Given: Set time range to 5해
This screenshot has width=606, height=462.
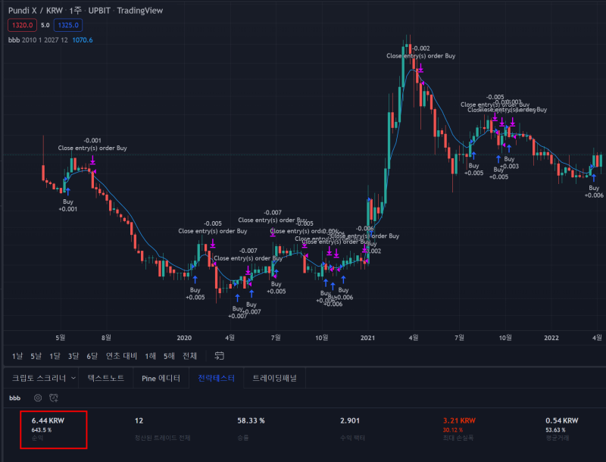Looking at the screenshot, I should [x=169, y=356].
